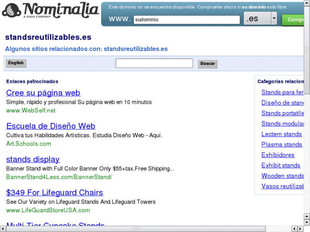The width and height of the screenshot is (310, 232).
Task: Click the horizontal scrollbar thumb
Action: [x=136, y=229]
